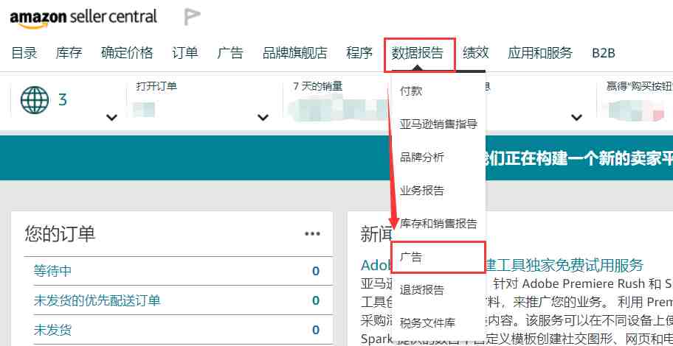Screen dimensions: 673x346
Task: Select 付款 in the dropdown
Action: pyautogui.click(x=411, y=91)
